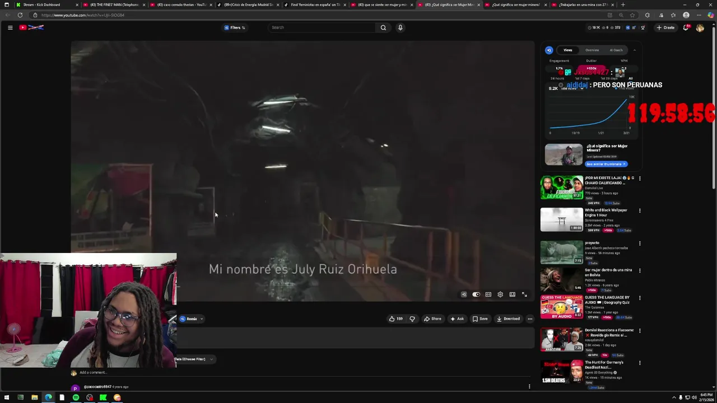Select the AI Coach tab in the stats panel
Screen dimensions: 717x403
click(x=616, y=50)
